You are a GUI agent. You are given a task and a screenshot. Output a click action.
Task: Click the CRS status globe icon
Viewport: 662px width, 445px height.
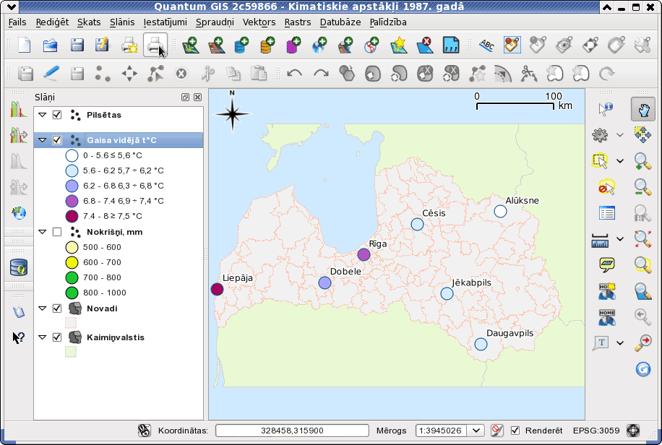[633, 431]
